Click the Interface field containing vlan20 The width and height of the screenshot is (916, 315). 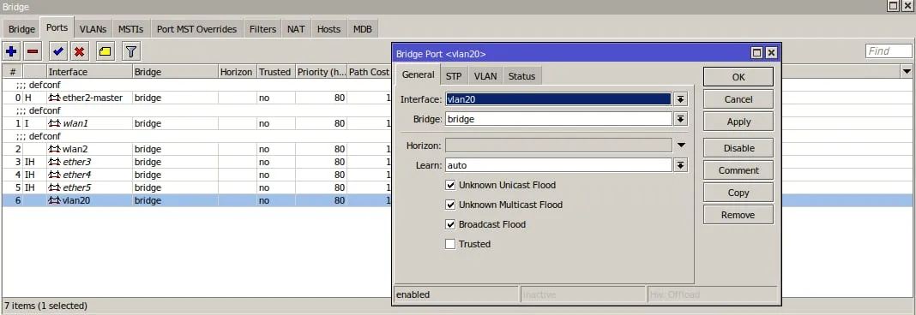coord(558,99)
